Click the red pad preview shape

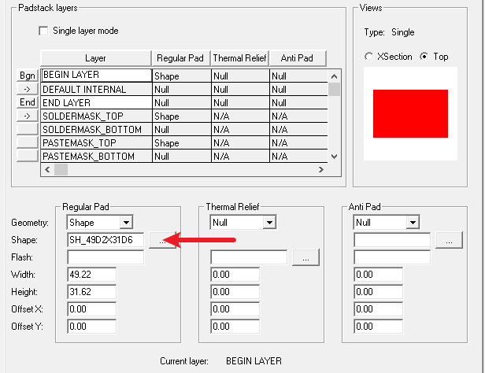(x=410, y=111)
